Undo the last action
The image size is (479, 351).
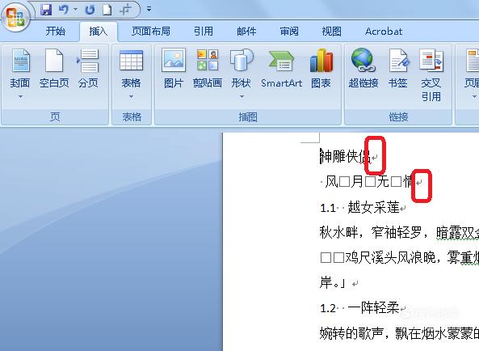[64, 10]
